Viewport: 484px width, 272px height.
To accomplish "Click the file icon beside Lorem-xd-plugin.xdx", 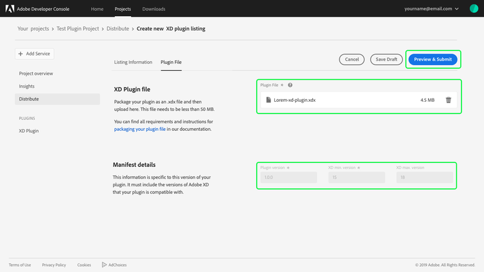I will pyautogui.click(x=268, y=100).
